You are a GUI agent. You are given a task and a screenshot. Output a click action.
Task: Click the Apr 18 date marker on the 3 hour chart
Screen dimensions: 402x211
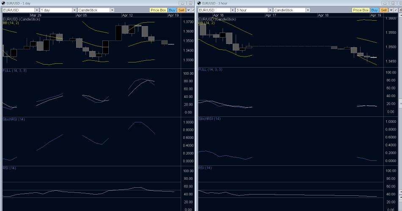(323, 15)
